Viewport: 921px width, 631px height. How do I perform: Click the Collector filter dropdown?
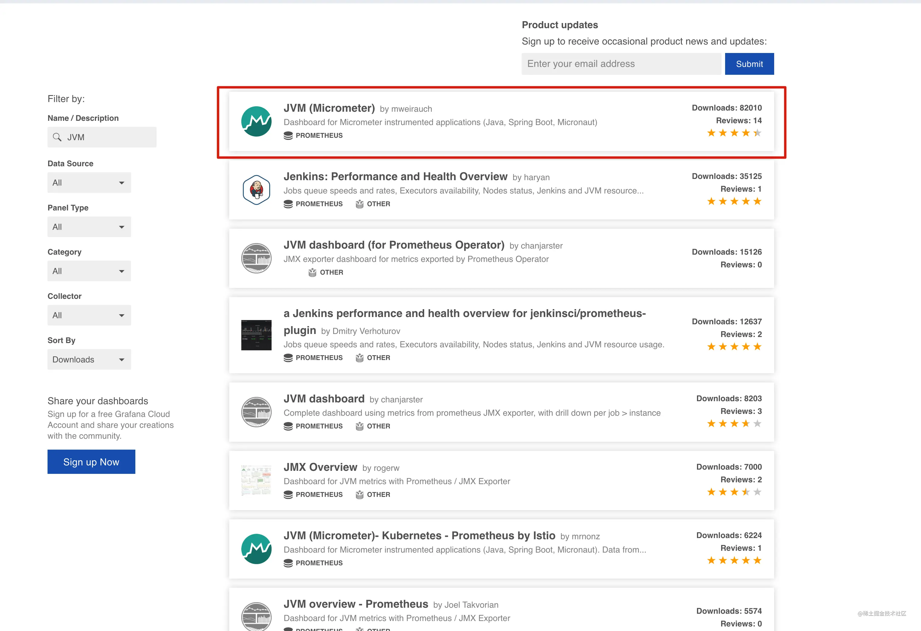coord(87,315)
